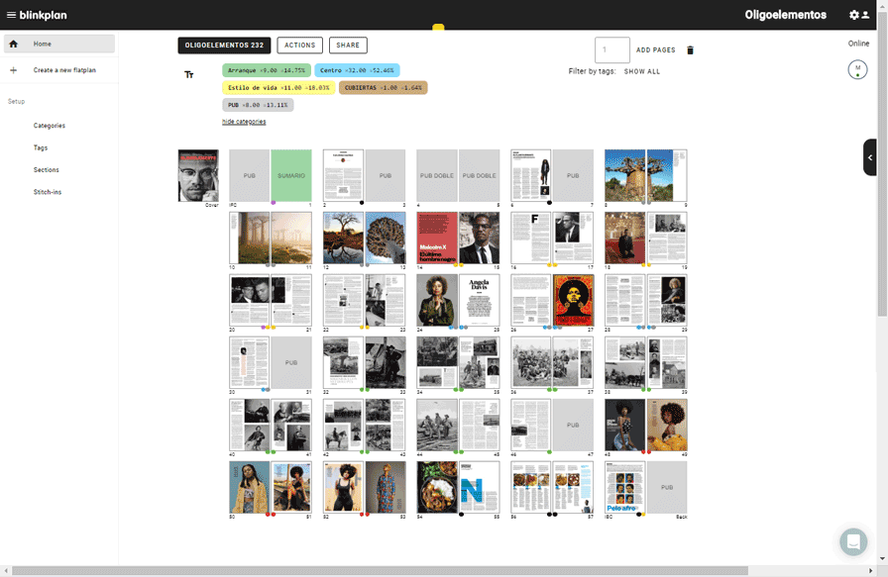This screenshot has height=577, width=888.
Task: Open the red afro poster page 27
Action: (573, 300)
